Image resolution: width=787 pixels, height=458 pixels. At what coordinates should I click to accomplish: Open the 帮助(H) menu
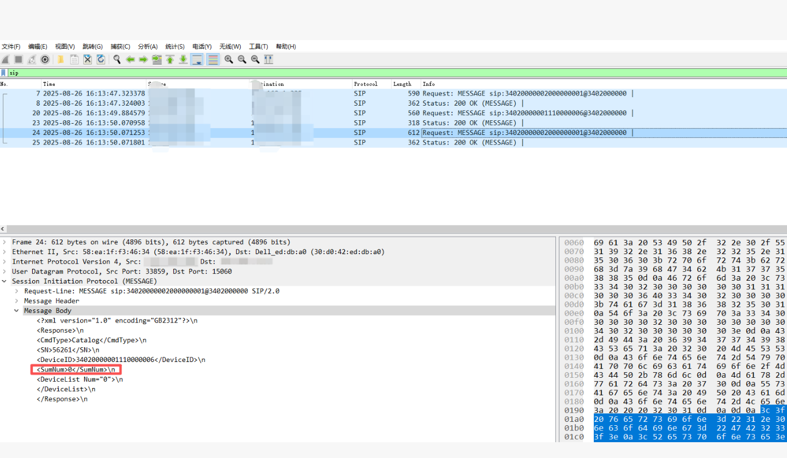tap(286, 46)
